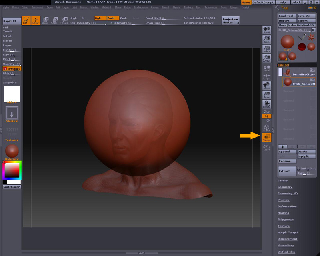Enable L.Sym local symmetry icon
The height and width of the screenshot is (256, 320).
pos(266,76)
